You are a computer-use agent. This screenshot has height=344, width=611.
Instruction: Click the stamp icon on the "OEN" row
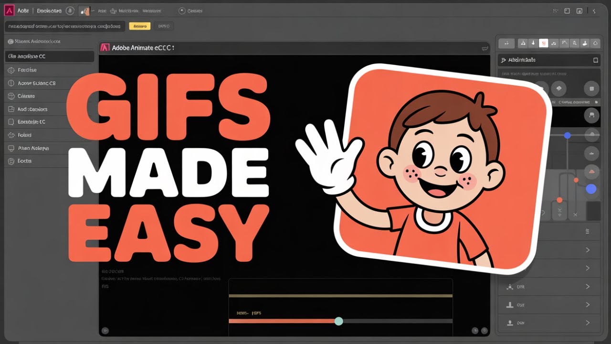[510, 322]
